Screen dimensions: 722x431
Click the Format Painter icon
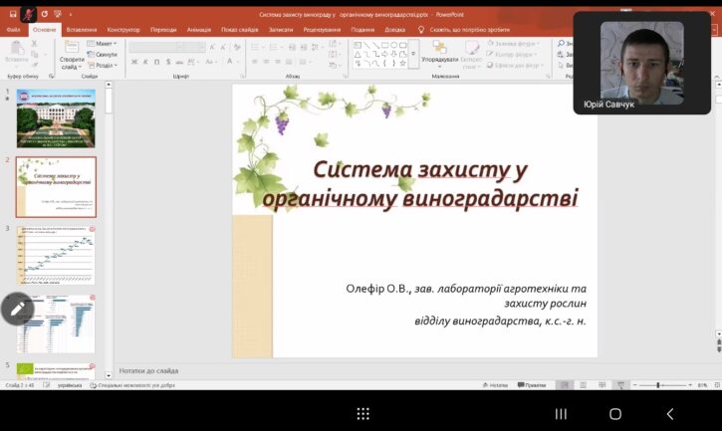pos(34,65)
